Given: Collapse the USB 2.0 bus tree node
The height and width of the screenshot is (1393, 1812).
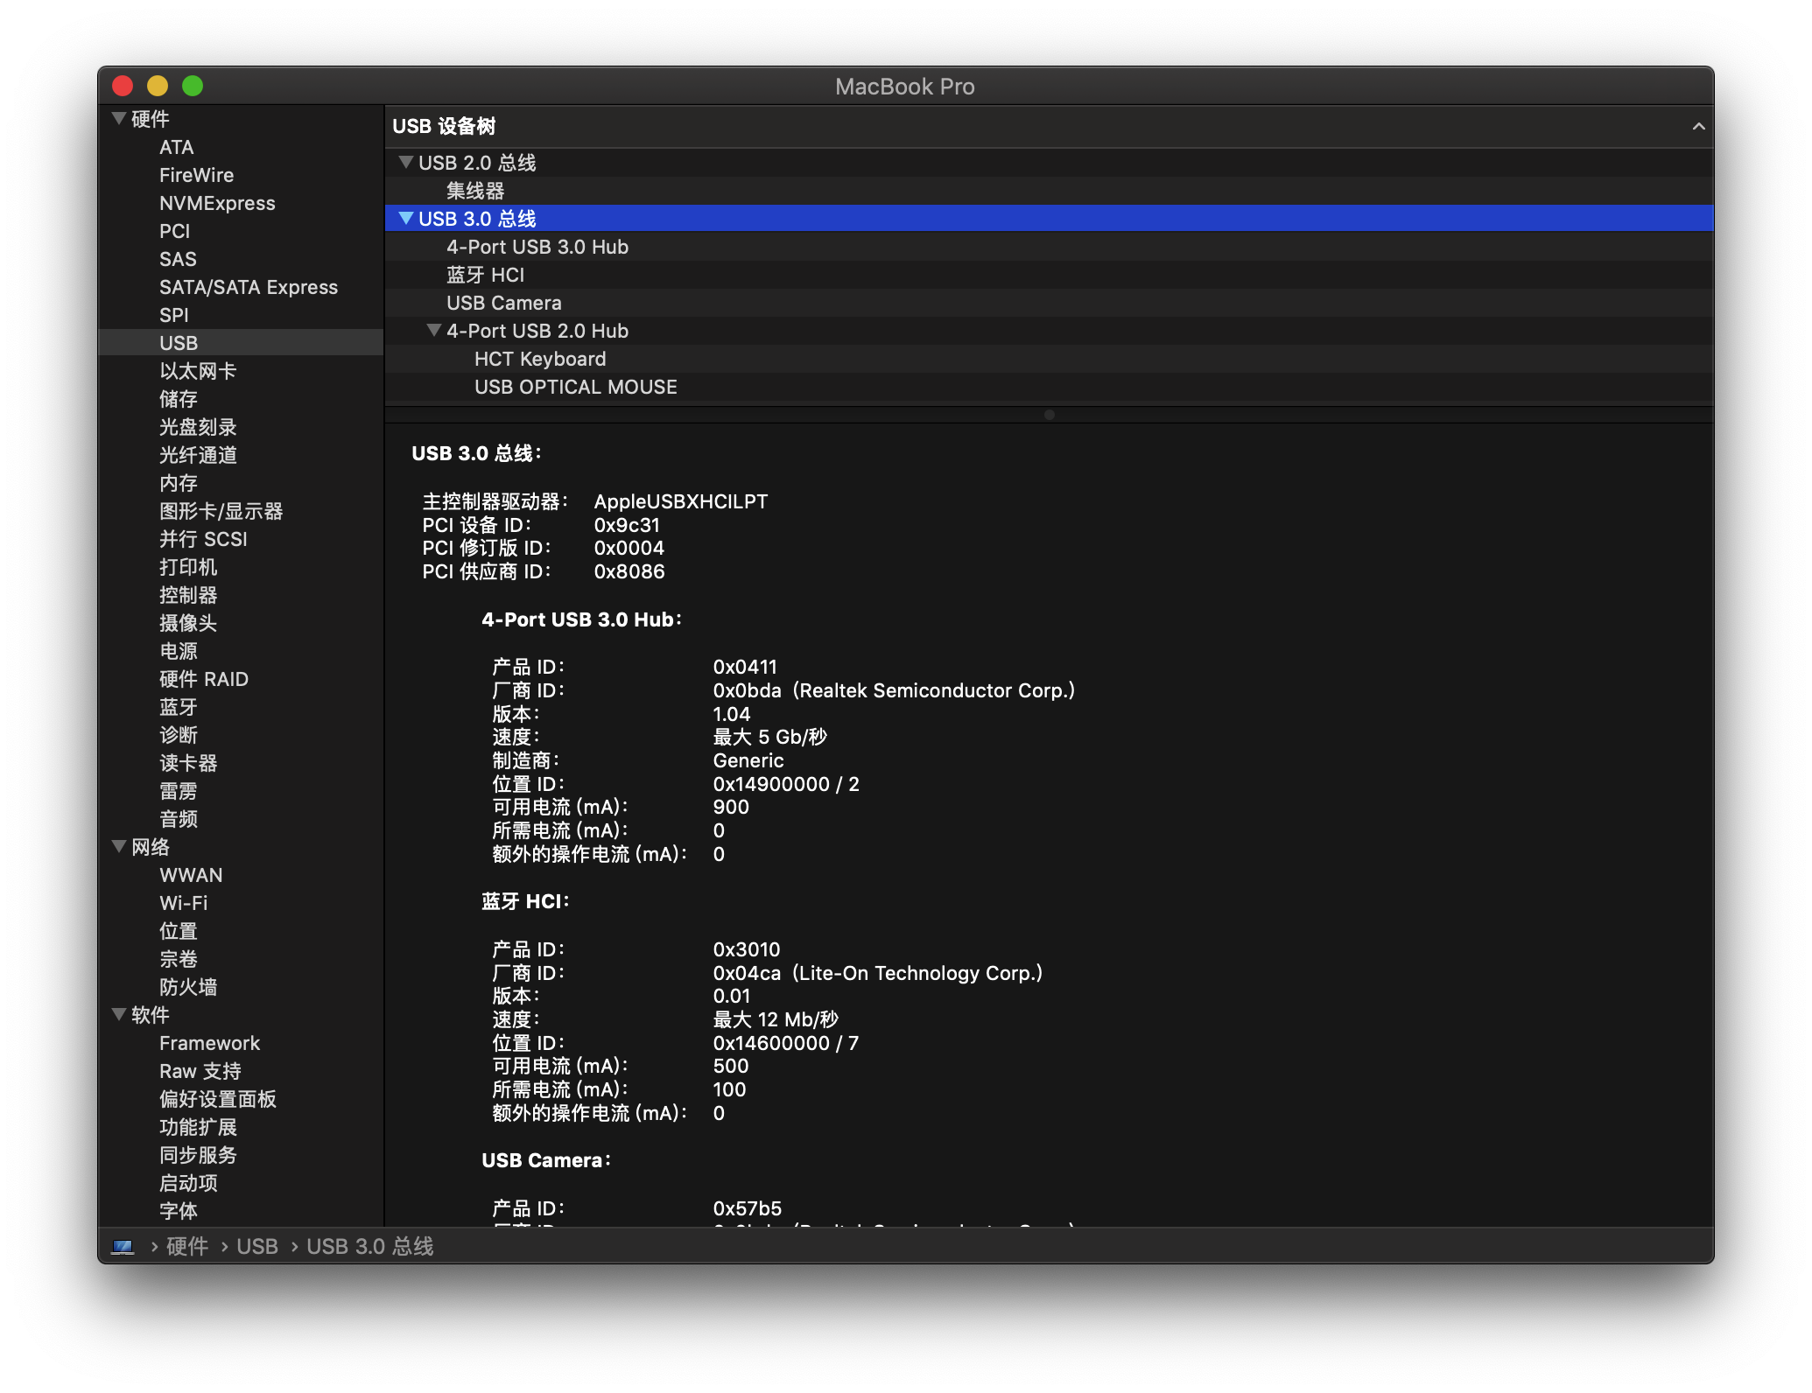Looking at the screenshot, I should [x=405, y=162].
